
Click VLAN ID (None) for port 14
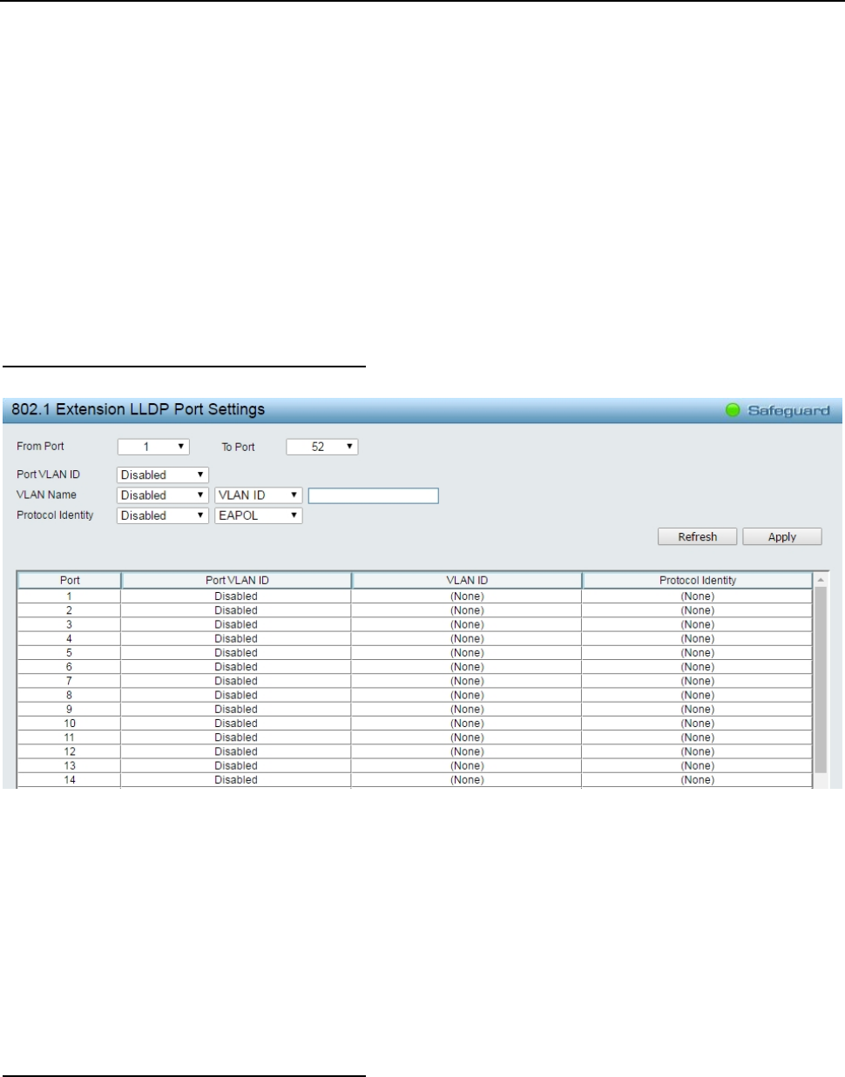[x=467, y=780]
